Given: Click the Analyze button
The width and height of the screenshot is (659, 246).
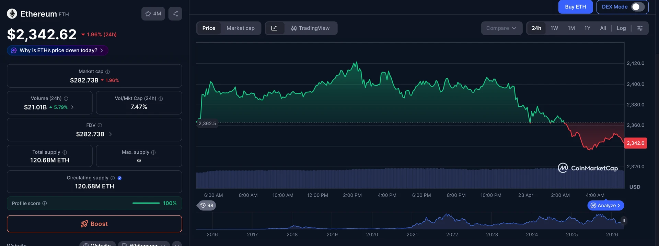Looking at the screenshot, I should tap(606, 205).
